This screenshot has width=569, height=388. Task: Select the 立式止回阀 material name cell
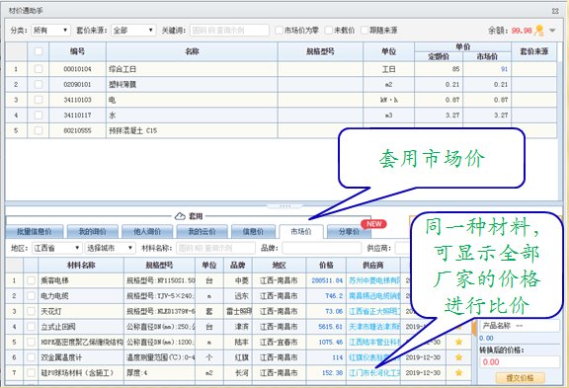(x=81, y=327)
